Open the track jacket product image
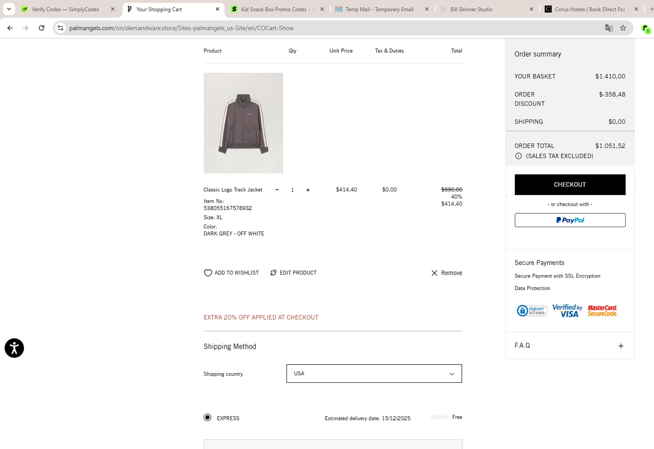This screenshot has height=449, width=654. (x=243, y=123)
